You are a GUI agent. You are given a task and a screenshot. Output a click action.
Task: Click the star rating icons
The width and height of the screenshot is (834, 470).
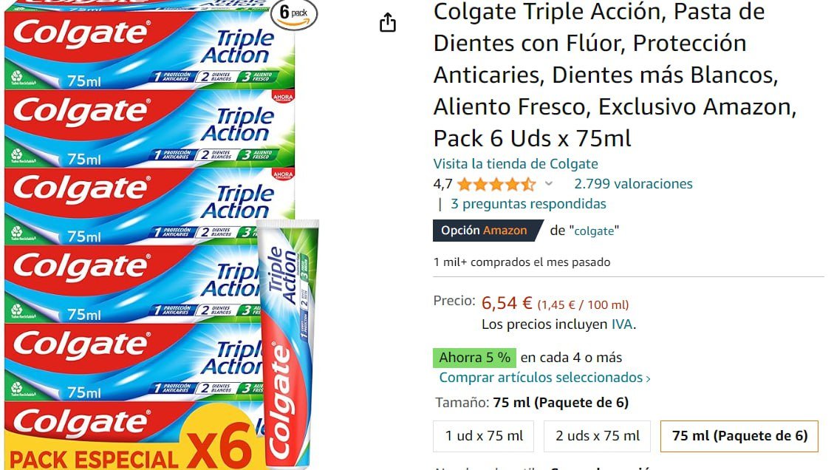(x=496, y=184)
